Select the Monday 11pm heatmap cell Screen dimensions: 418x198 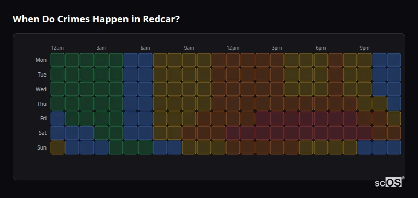394,60
